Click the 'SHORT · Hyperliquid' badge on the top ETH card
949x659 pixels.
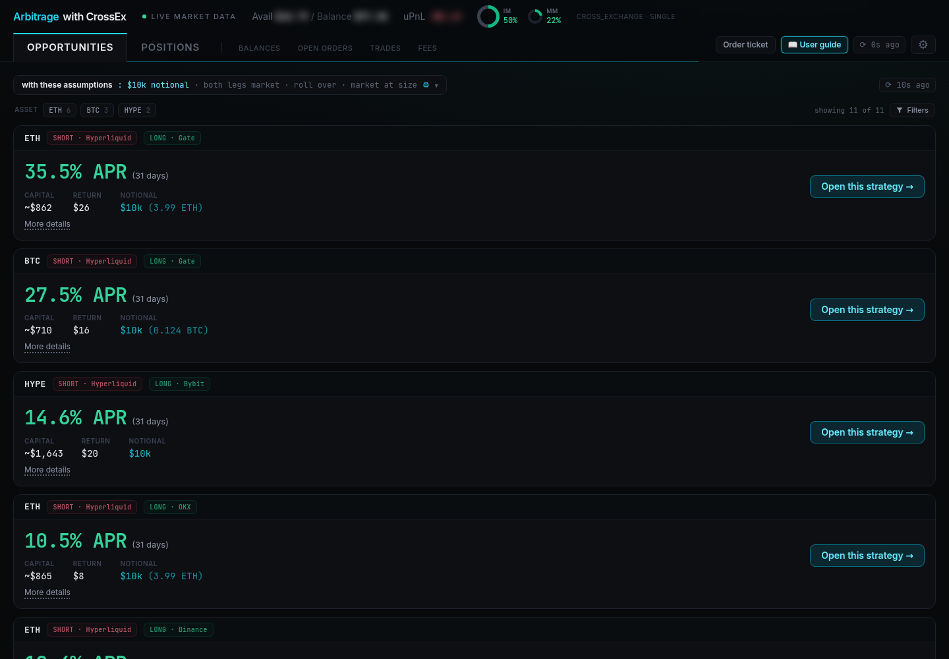pos(92,138)
